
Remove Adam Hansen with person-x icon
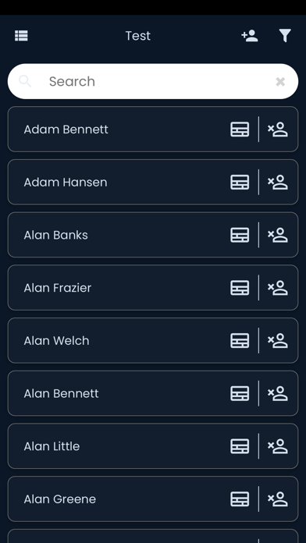[x=278, y=182]
